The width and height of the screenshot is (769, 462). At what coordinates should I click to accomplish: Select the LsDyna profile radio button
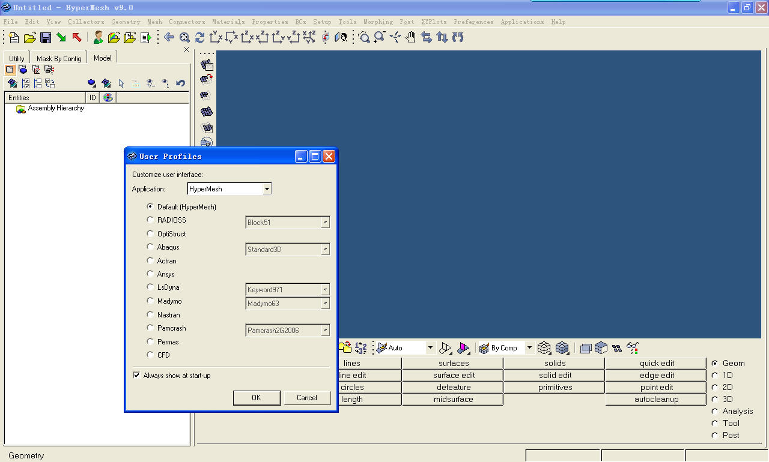tap(150, 287)
